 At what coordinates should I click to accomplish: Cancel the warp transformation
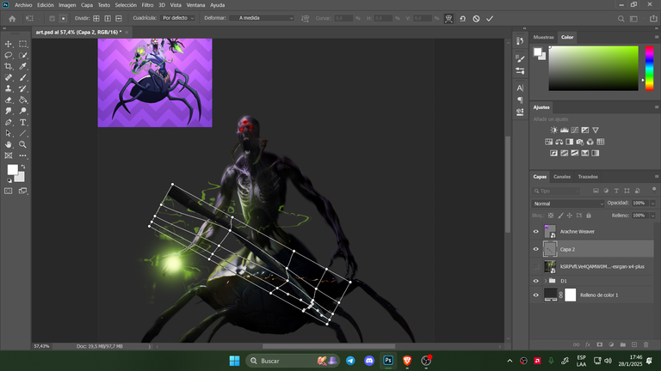coord(476,19)
